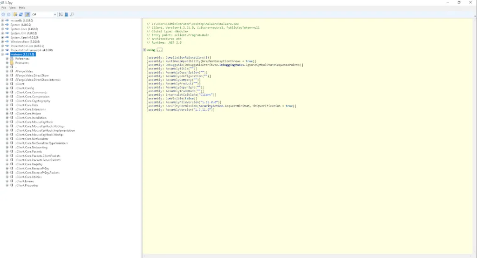Expand the collapsed using block in code
This screenshot has width=477, height=258.
pos(144,50)
